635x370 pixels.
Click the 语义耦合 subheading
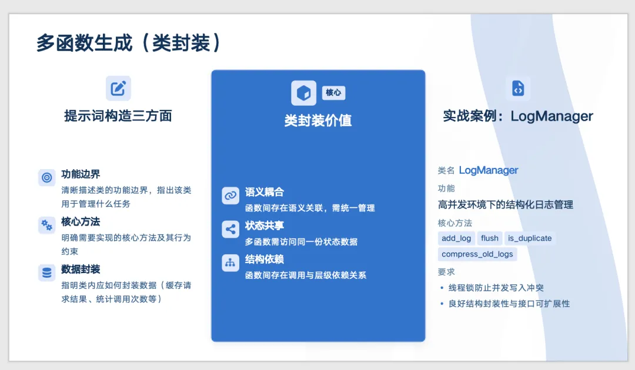click(265, 192)
